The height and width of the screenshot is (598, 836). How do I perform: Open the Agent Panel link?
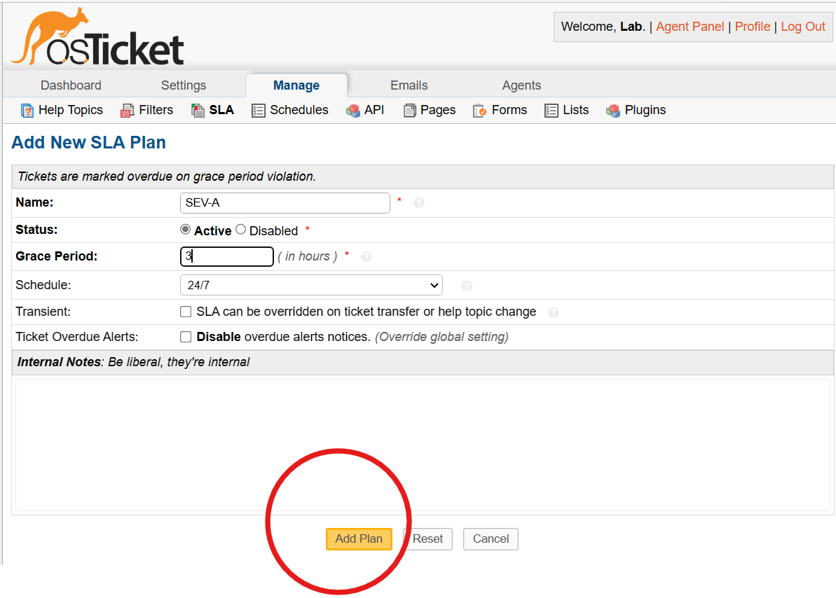(x=690, y=27)
